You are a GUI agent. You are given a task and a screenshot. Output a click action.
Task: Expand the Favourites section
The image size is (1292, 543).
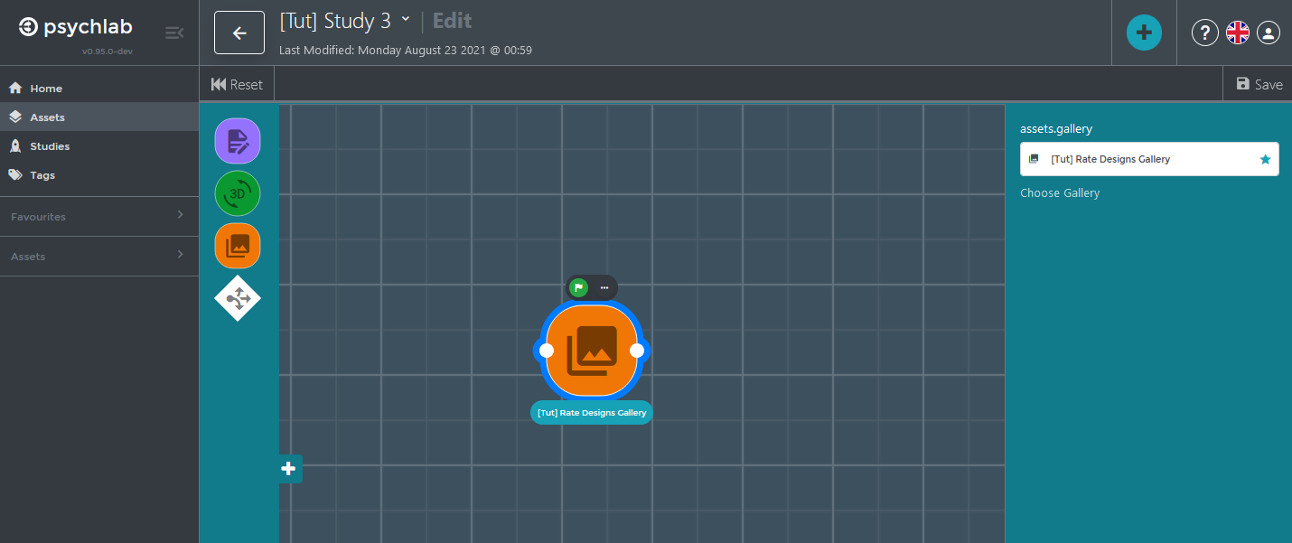point(99,216)
